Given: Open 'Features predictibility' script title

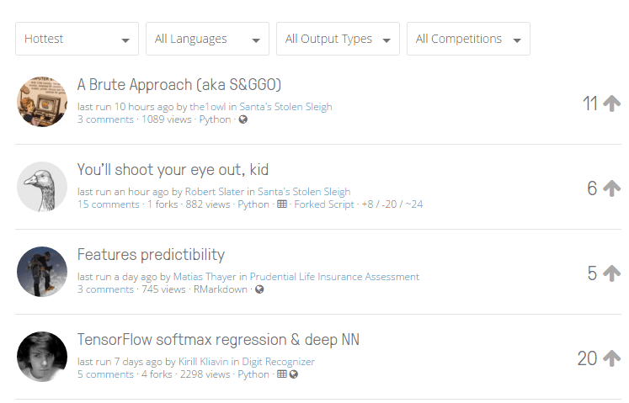Looking at the screenshot, I should [151, 254].
